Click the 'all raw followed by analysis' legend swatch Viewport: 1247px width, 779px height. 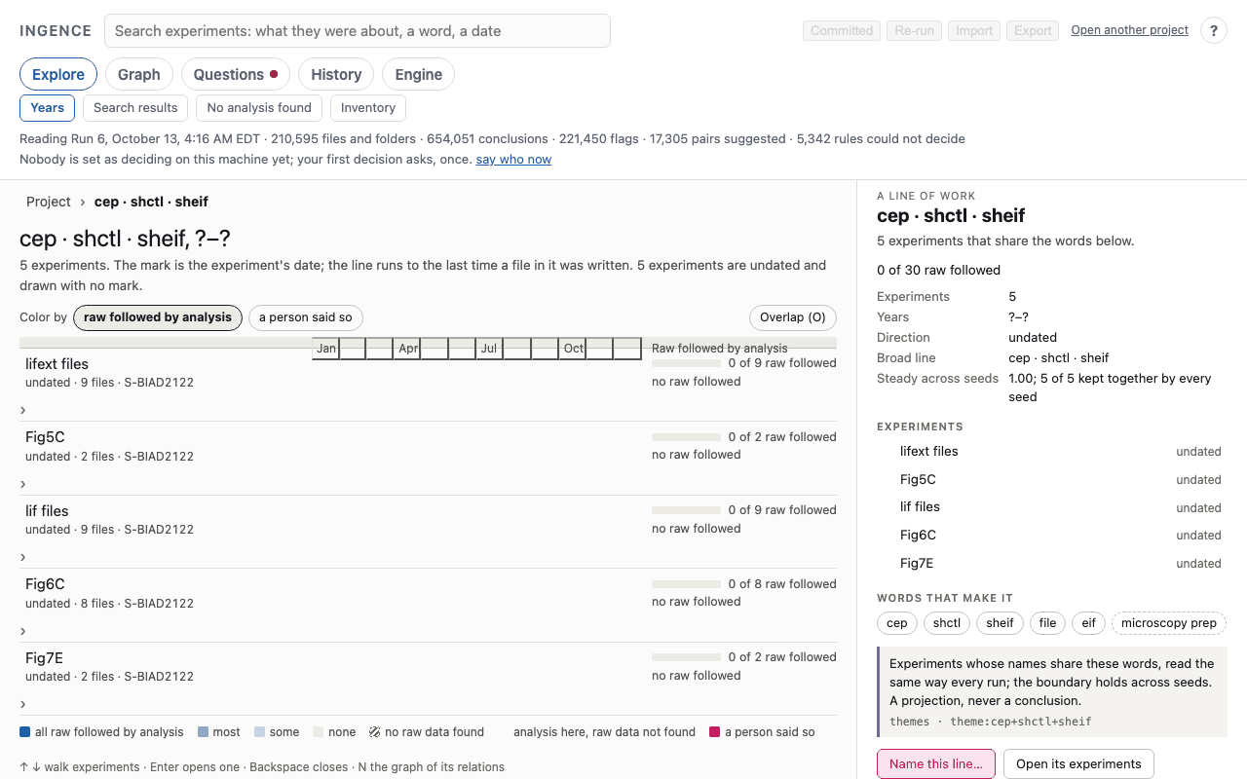click(25, 732)
